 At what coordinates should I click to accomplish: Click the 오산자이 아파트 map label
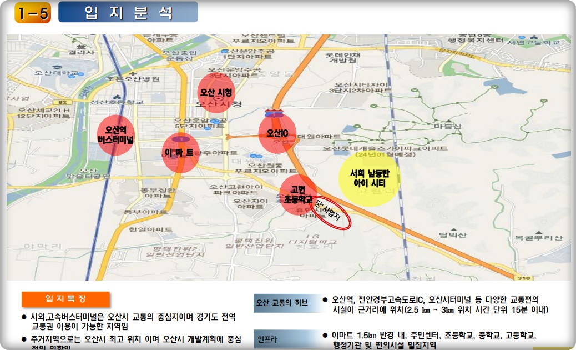click(x=250, y=204)
